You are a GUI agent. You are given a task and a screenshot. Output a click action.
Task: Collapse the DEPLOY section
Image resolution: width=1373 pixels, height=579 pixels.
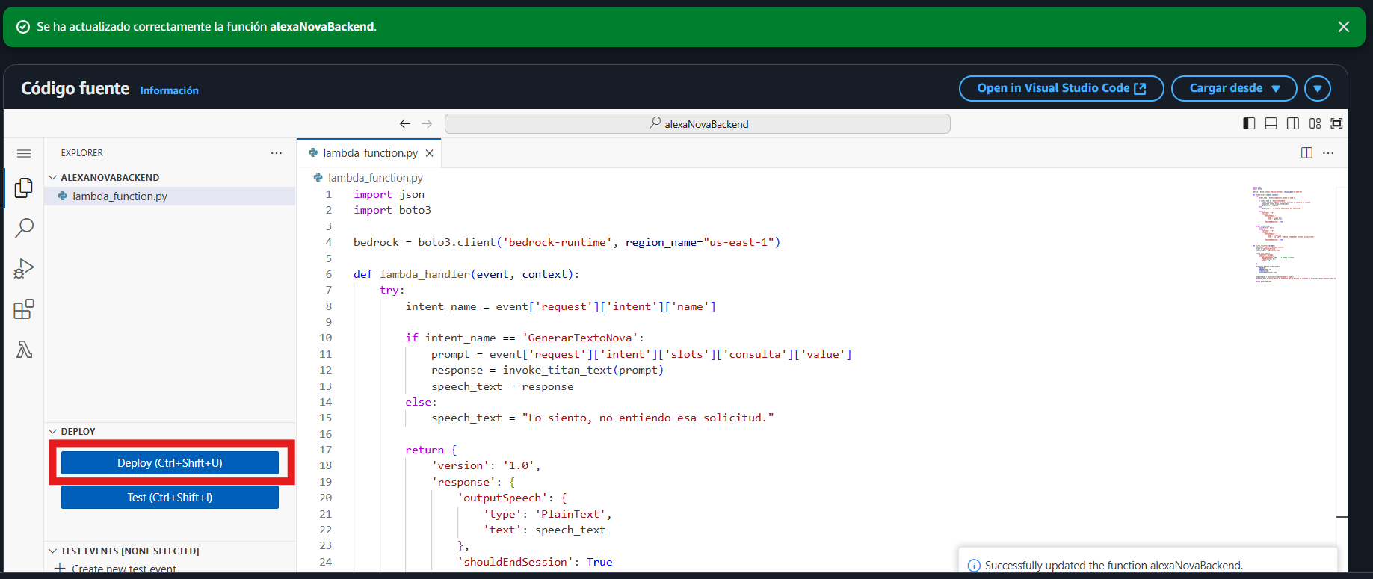pyautogui.click(x=53, y=432)
